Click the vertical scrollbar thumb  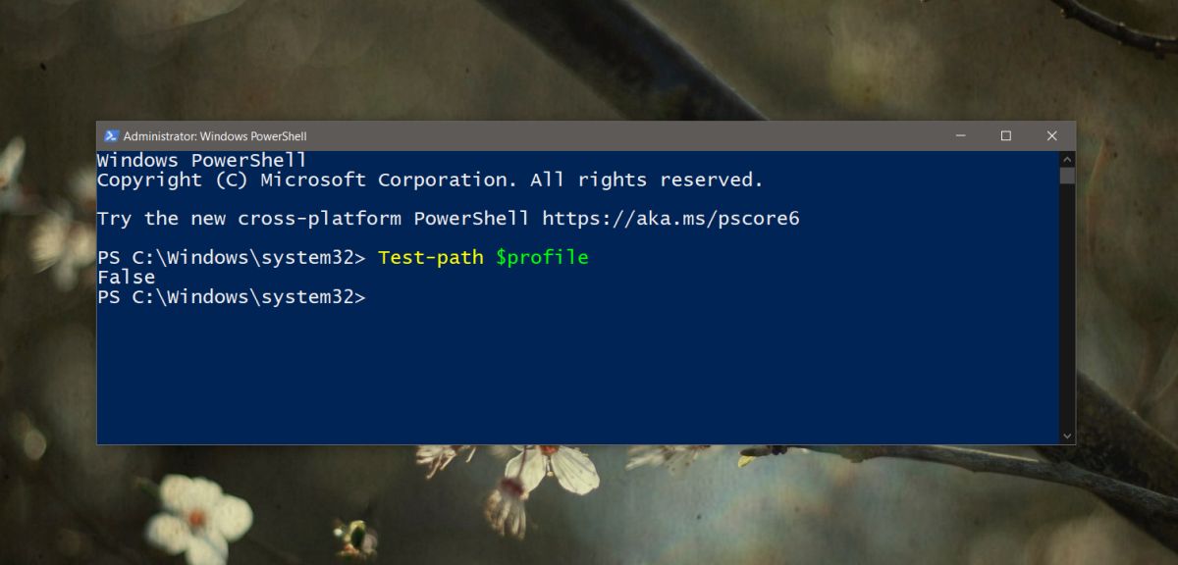(1067, 176)
